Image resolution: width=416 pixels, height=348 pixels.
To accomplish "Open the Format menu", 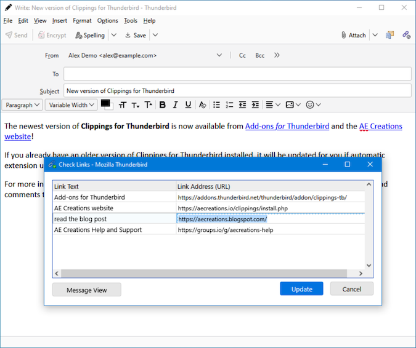I will 82,21.
